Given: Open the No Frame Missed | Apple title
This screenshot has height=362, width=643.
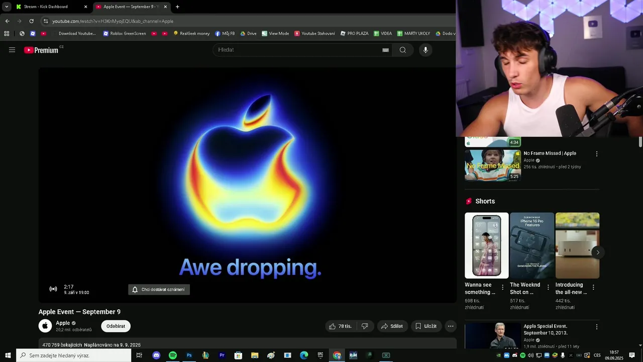Looking at the screenshot, I should 550,153.
